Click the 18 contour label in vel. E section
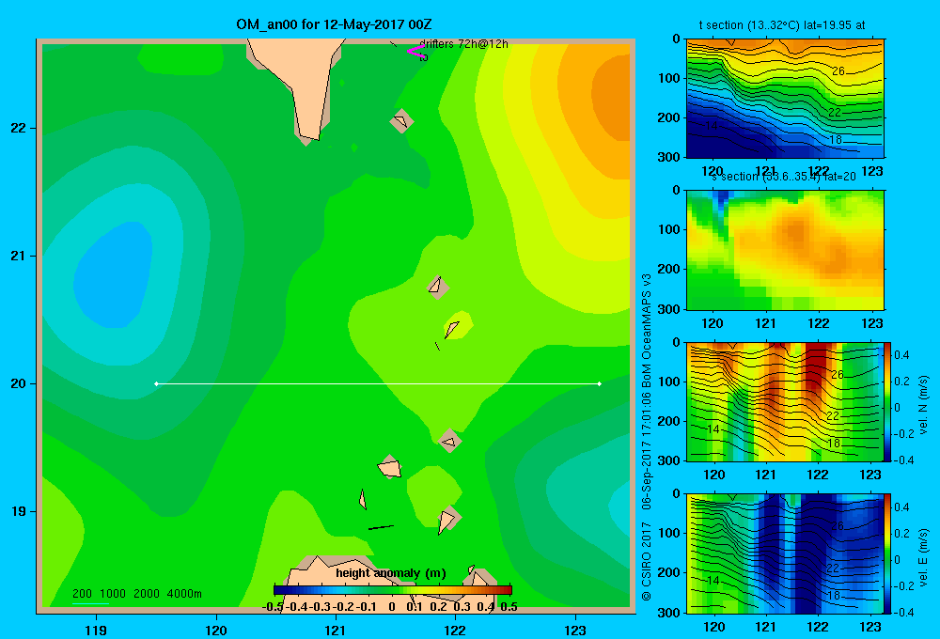Image resolution: width=940 pixels, height=639 pixels. 834,595
